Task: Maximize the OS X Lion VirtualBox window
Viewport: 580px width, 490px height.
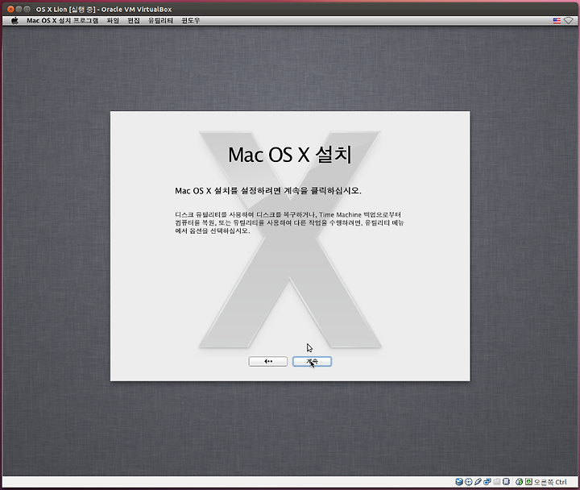Action: [x=27, y=9]
